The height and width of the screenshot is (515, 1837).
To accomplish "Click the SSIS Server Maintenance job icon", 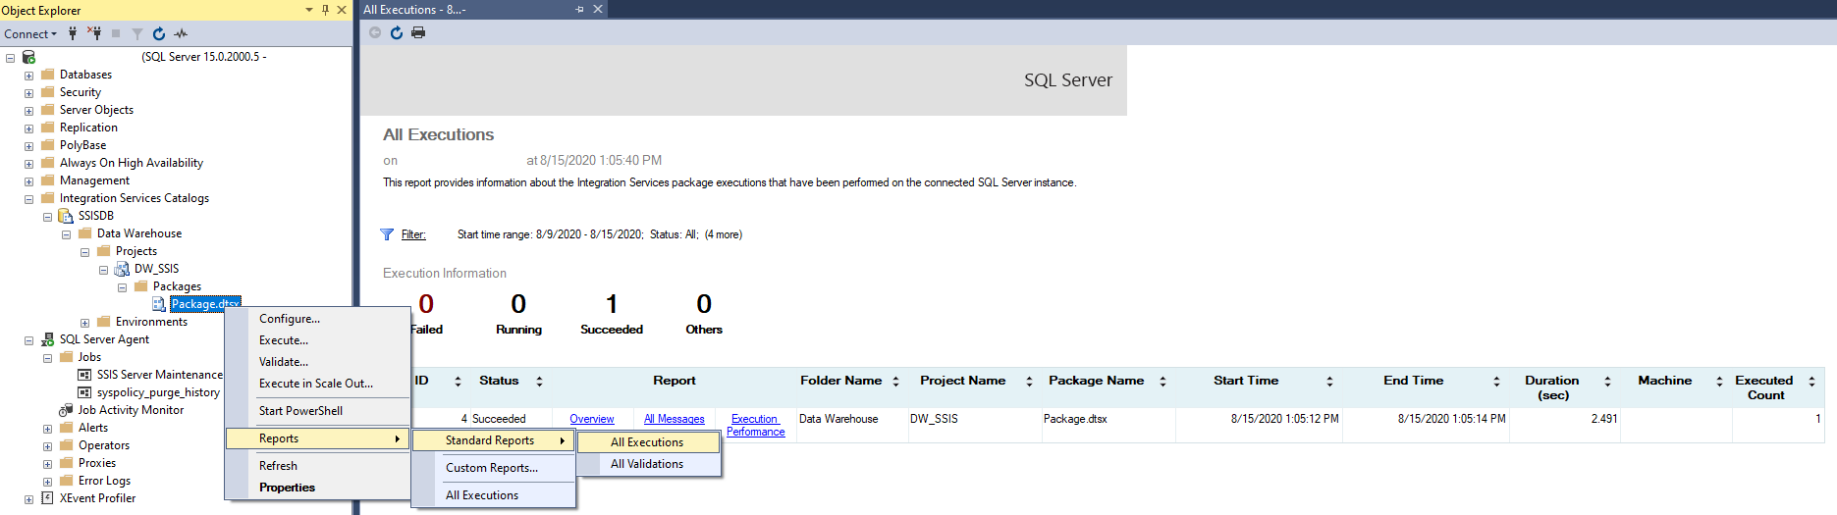I will (x=84, y=375).
